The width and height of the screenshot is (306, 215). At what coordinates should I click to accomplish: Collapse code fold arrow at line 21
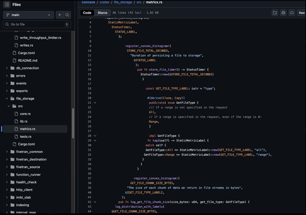click(95, 103)
